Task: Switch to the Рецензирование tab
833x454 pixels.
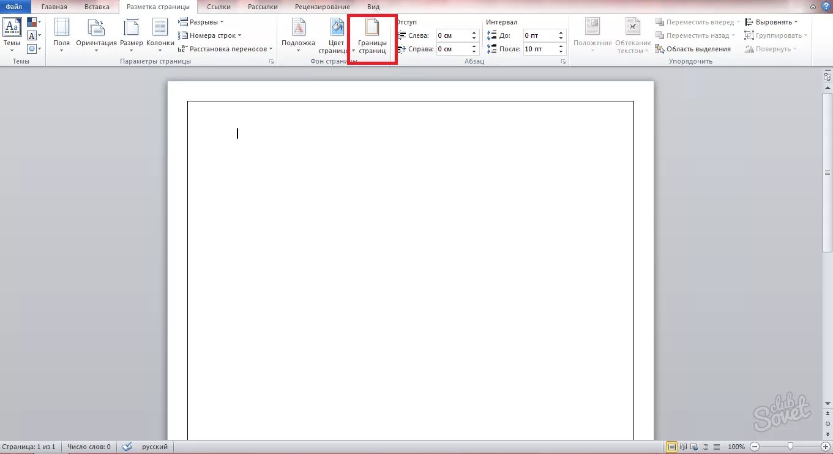Action: 323,7
